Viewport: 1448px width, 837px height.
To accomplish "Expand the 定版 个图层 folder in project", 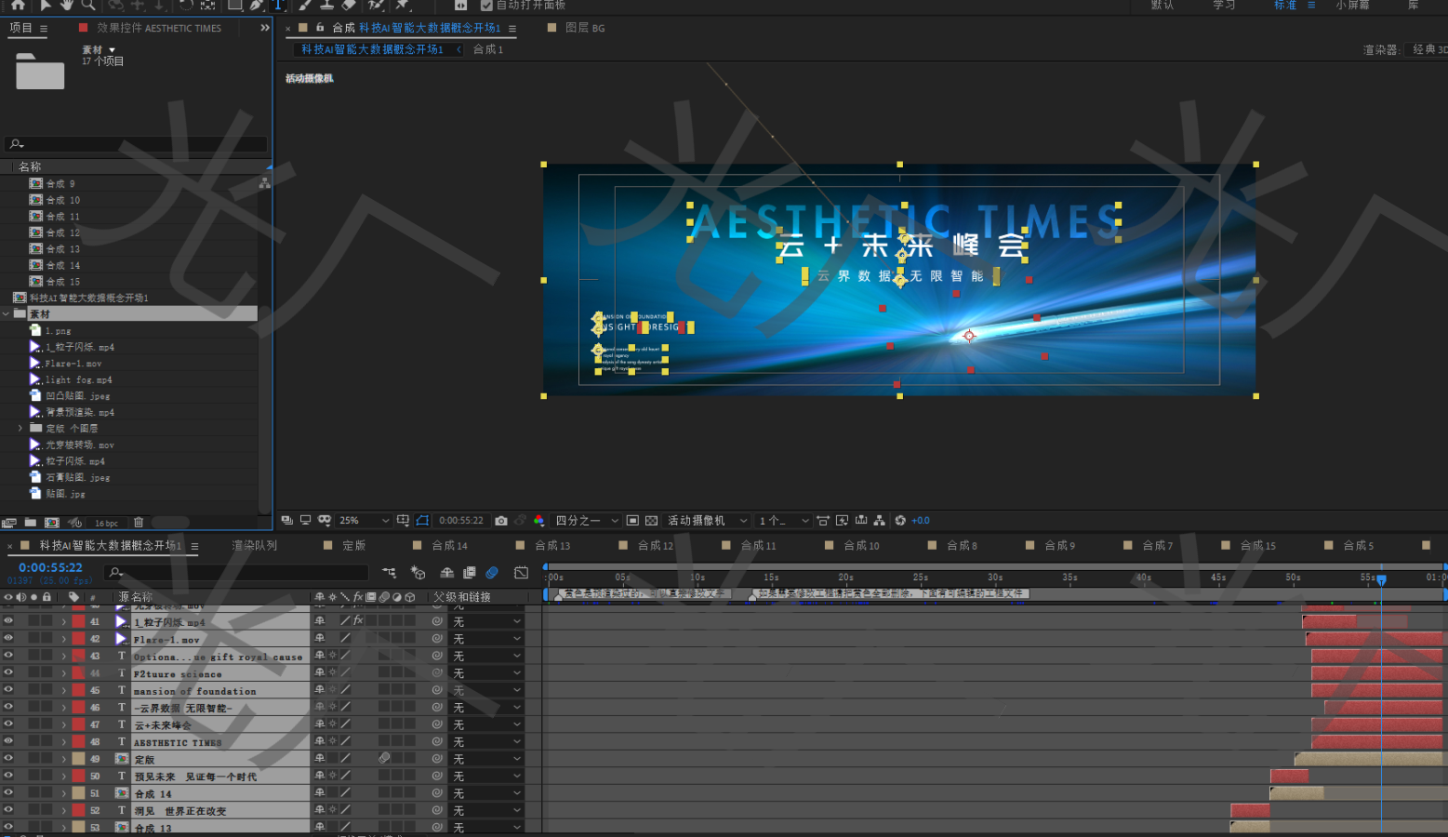I will [20, 429].
